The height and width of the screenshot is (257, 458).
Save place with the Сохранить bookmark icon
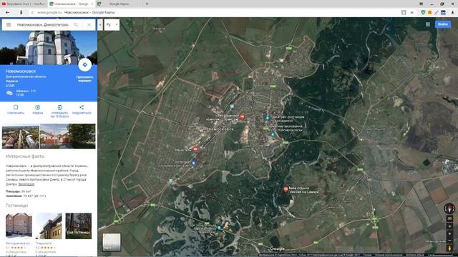point(16,107)
